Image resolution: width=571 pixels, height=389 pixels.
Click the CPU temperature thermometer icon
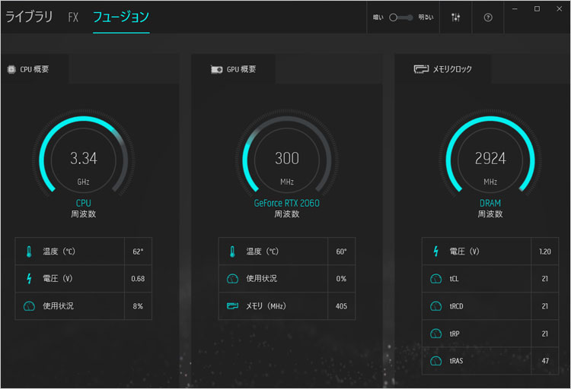(x=29, y=251)
